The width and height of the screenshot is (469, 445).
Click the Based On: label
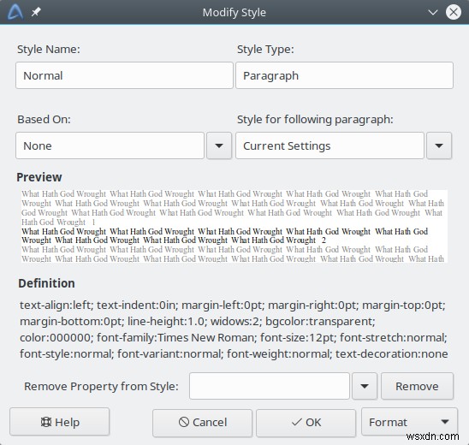pyautogui.click(x=44, y=119)
